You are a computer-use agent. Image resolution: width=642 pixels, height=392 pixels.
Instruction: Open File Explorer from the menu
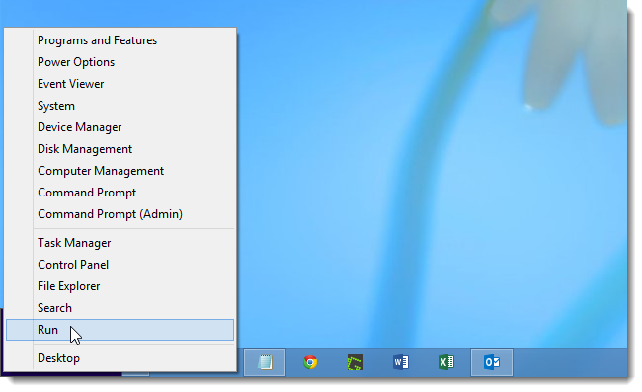(x=120, y=286)
